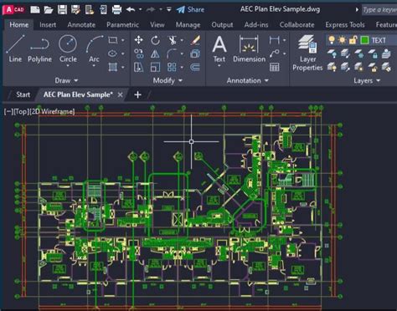The image size is (397, 311).
Task: Insert a Table from Annotation panel
Action: click(275, 67)
